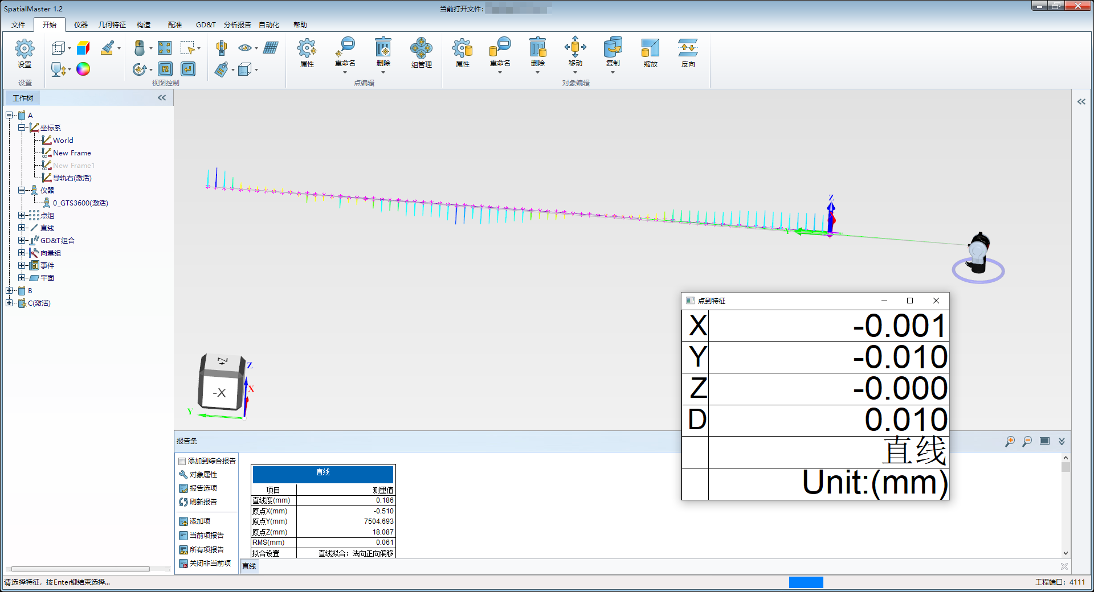Screen dimensions: 1094x592
Task: Select the New Frame coordinate system item
Action: (x=72, y=153)
